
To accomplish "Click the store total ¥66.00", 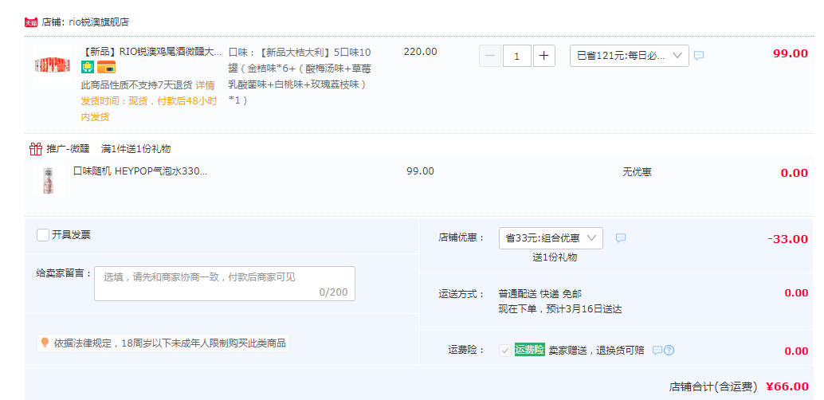I will point(787,387).
